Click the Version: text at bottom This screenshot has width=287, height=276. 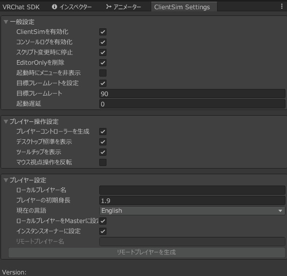point(14,272)
